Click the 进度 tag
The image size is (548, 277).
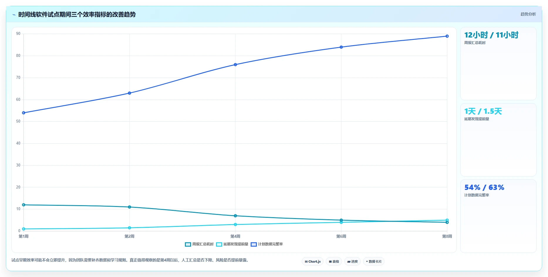click(x=353, y=261)
